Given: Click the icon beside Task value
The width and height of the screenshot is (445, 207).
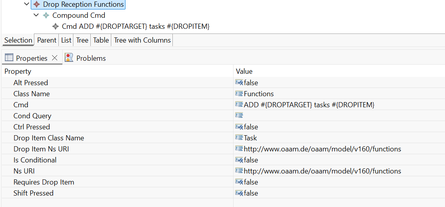Looking at the screenshot, I should (239, 138).
